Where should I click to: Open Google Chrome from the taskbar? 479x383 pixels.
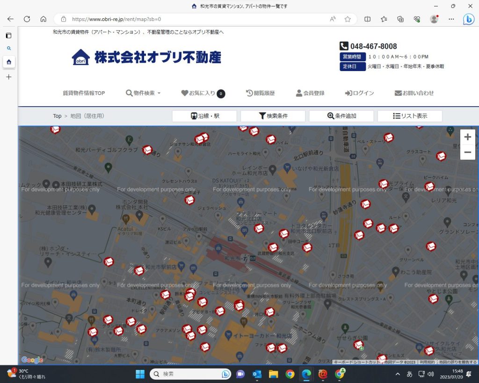point(290,374)
